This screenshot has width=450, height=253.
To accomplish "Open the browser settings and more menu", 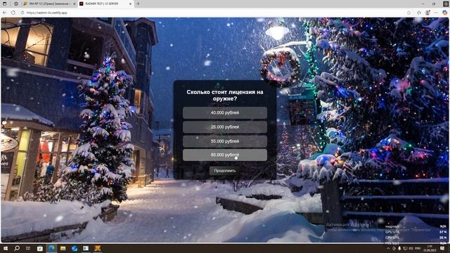I will (x=436, y=13).
